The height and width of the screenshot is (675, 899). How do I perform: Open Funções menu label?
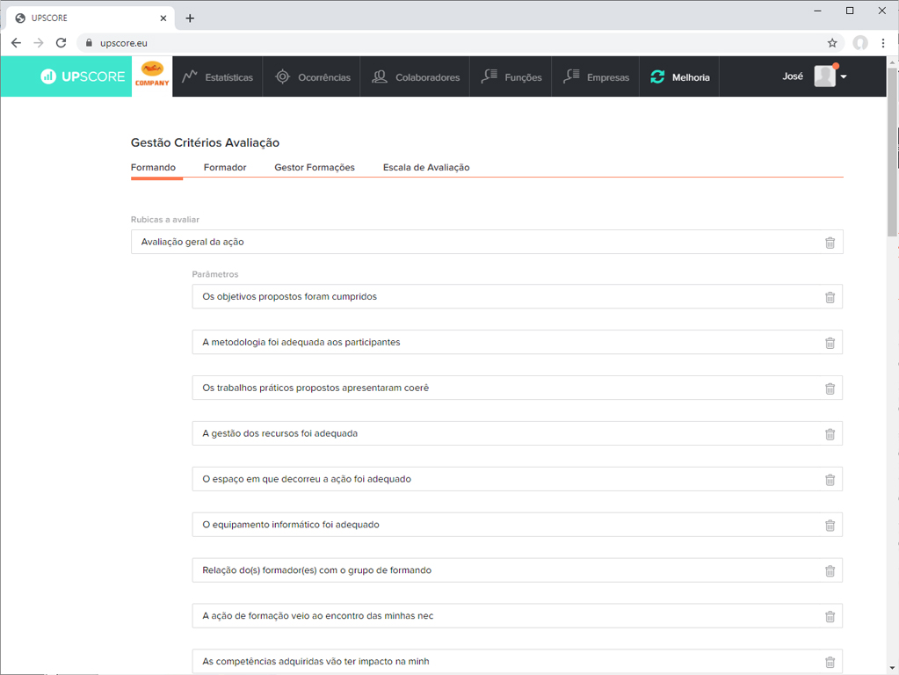pos(523,77)
